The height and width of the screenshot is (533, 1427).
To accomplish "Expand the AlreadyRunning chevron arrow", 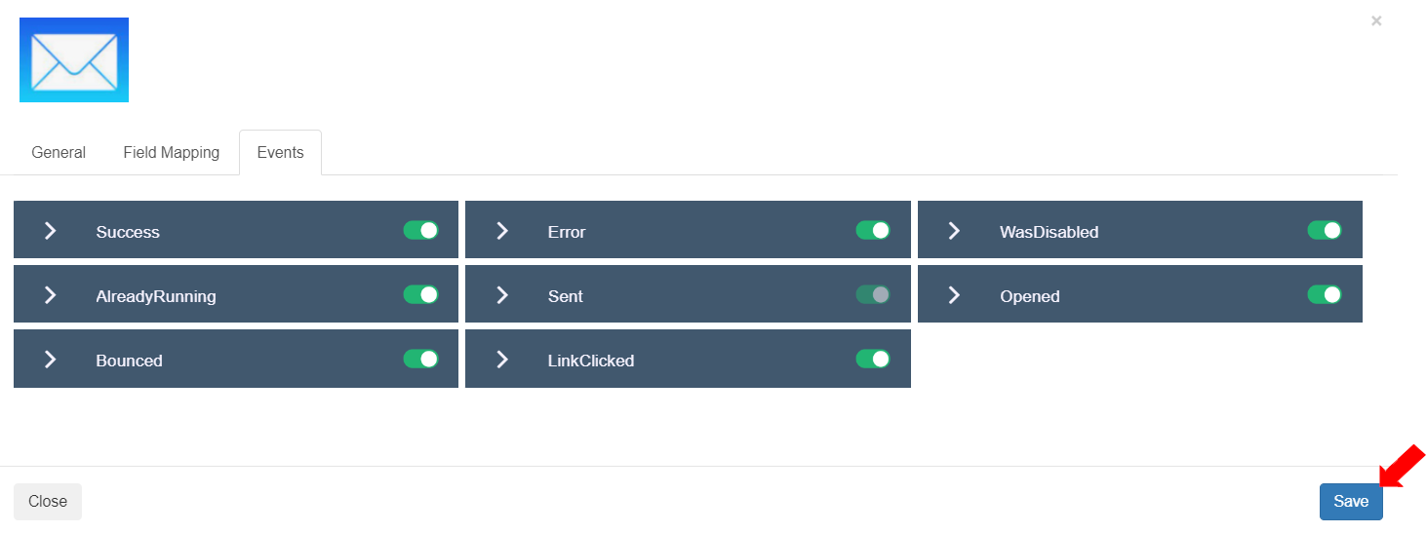I will [x=51, y=295].
